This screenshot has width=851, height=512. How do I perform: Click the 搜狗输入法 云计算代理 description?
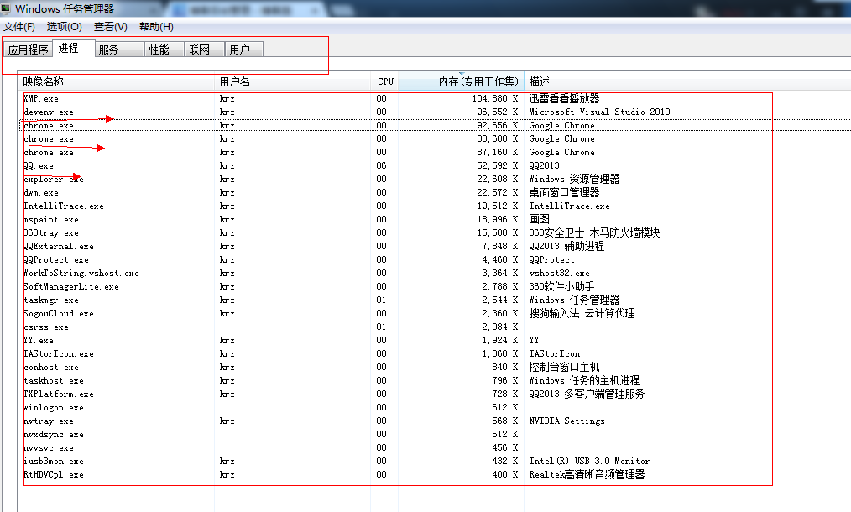pos(582,313)
